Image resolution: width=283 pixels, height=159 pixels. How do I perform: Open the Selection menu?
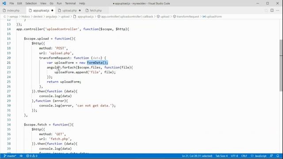31,4
